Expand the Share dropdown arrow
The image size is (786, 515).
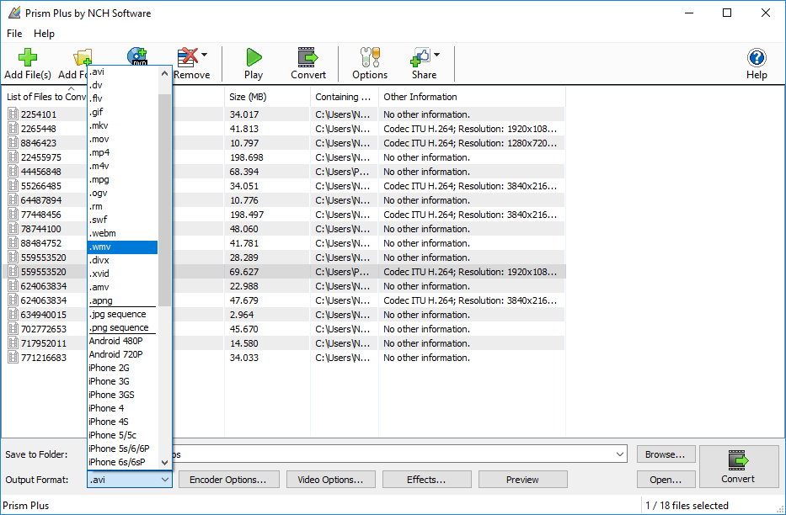coord(436,55)
